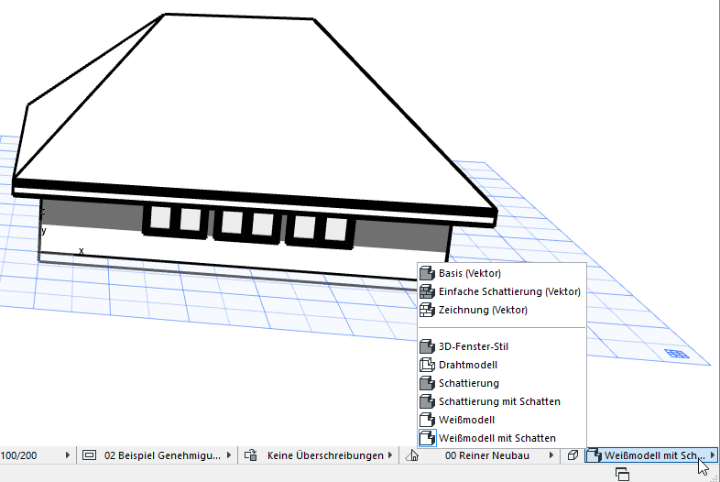Click the 3D style cube icon in status bar
This screenshot has height=482, width=720.
click(595, 455)
